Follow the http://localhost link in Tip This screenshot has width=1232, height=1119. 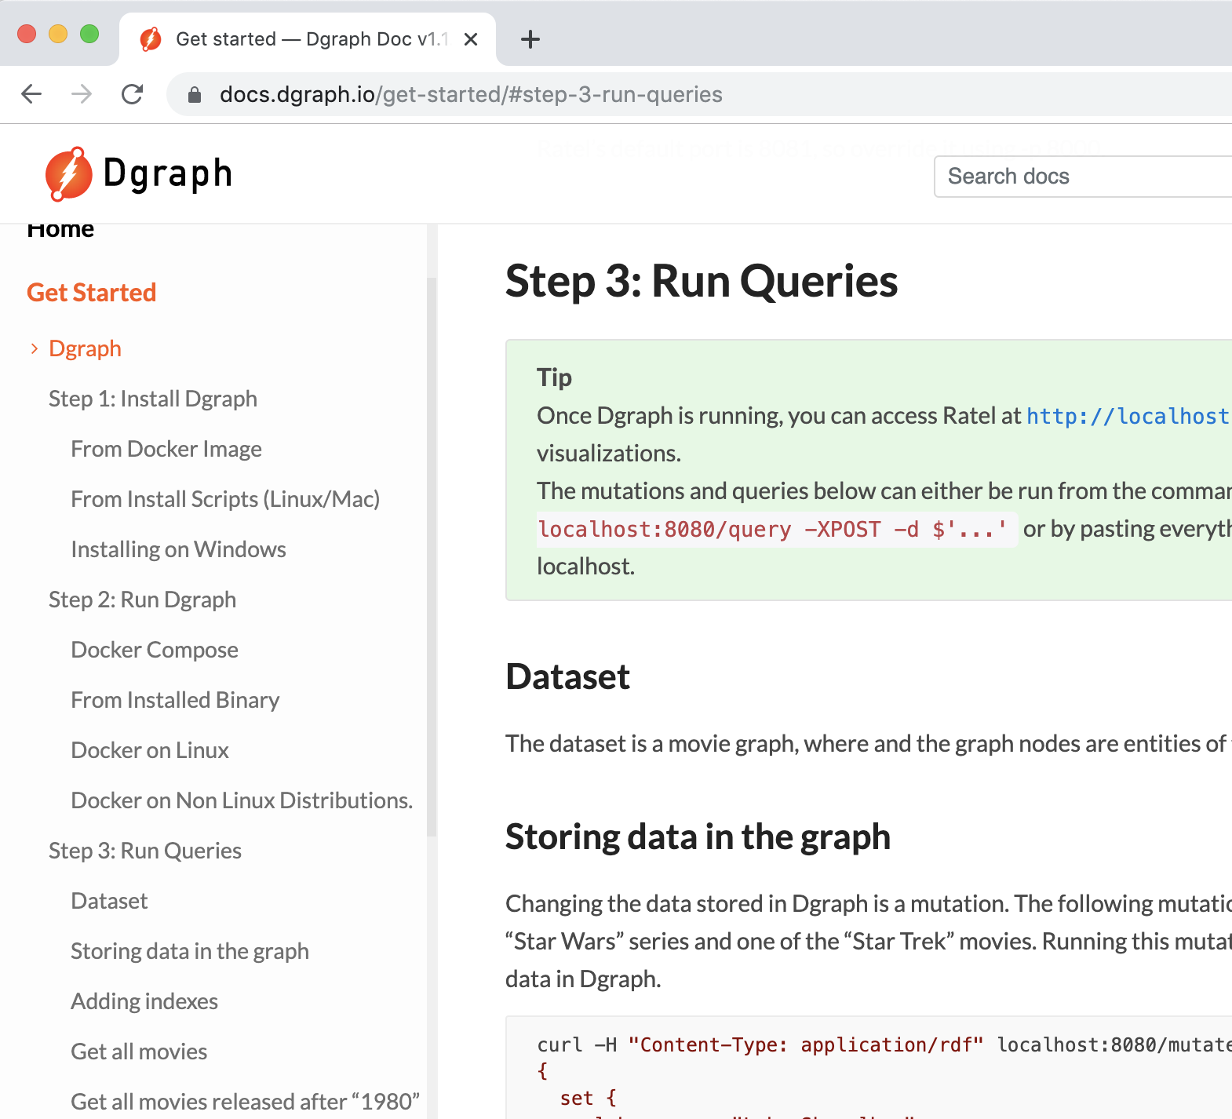pos(1128,416)
